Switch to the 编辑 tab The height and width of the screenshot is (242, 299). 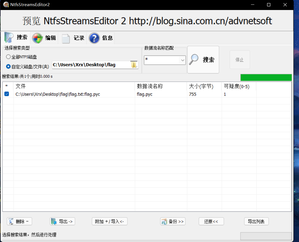click(44, 38)
